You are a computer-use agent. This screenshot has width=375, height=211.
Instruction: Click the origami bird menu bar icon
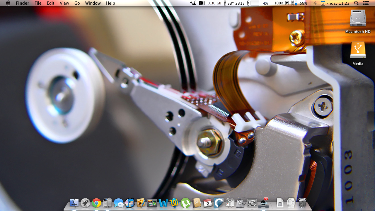click(192, 3)
